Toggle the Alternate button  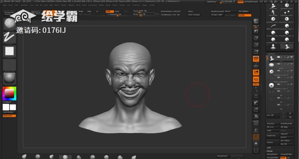click(x=9, y=116)
